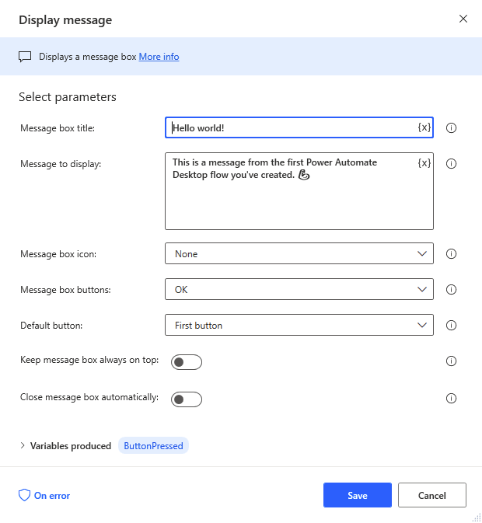Click the Save button
This screenshot has width=482, height=523.
(x=358, y=495)
